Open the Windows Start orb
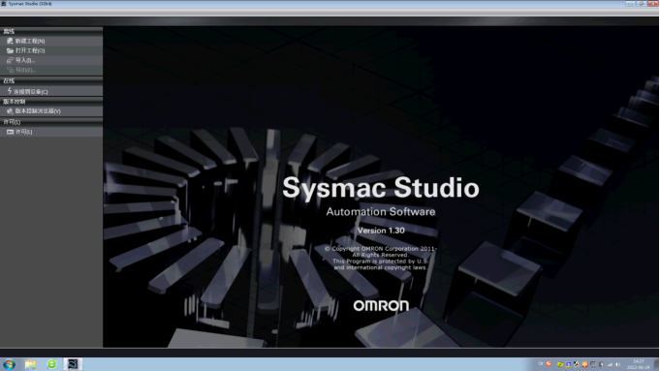The width and height of the screenshot is (660, 371). [x=9, y=364]
